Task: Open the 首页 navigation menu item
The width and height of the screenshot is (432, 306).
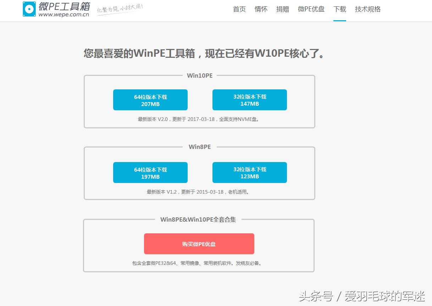Action: [239, 9]
